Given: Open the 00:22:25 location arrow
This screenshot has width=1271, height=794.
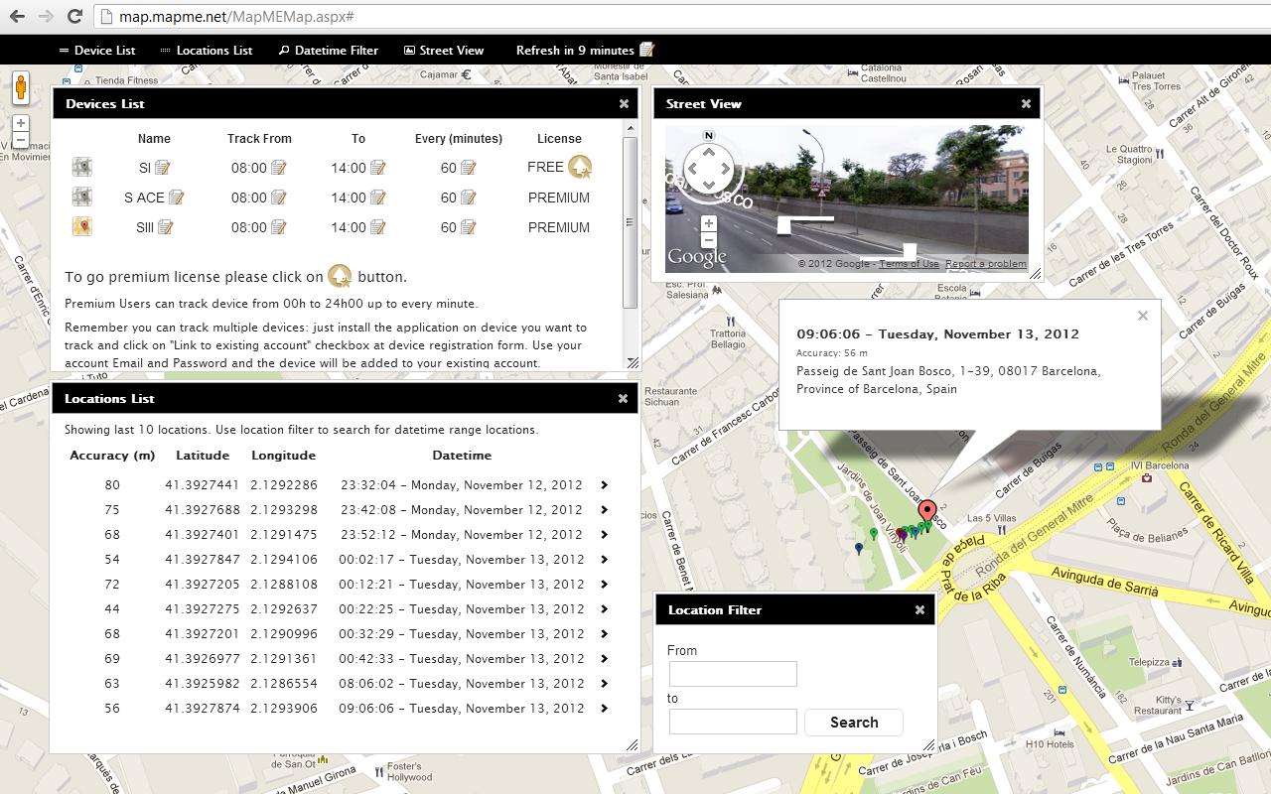Looking at the screenshot, I should (x=604, y=609).
